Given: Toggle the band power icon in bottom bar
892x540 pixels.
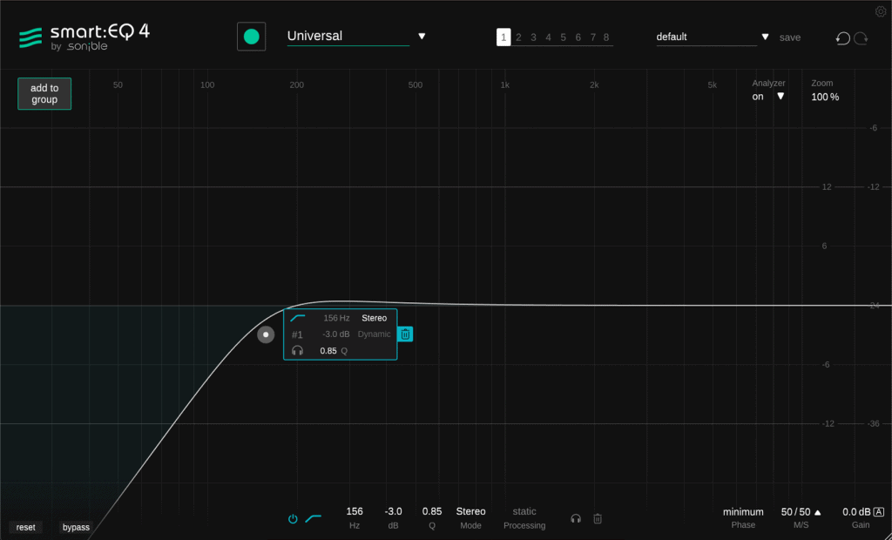Looking at the screenshot, I should coord(293,517).
